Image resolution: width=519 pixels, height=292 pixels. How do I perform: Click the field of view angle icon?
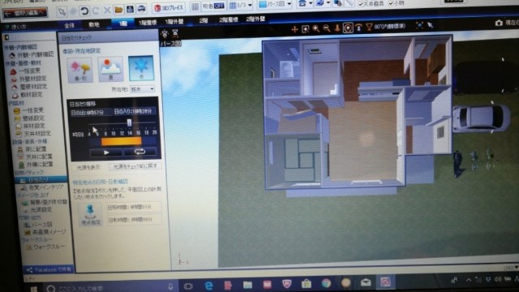pos(369,27)
